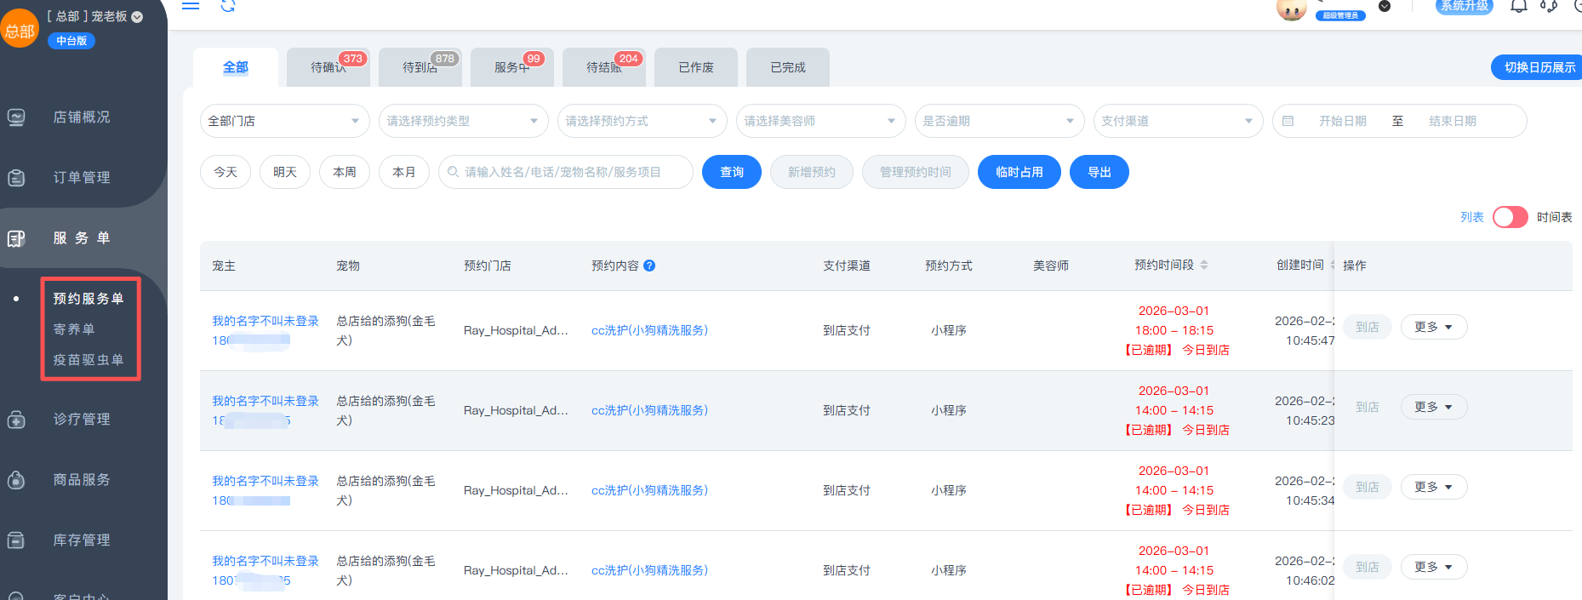Click the 库存管理 sidebar icon
Screen dimensions: 1582x600
[16, 540]
